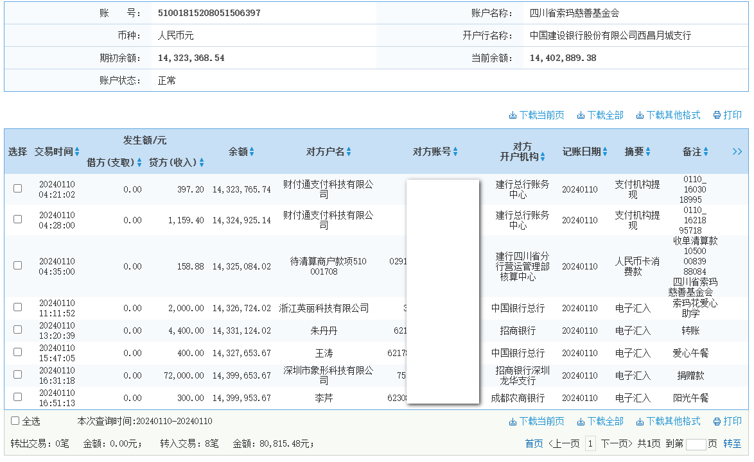Click balance 14,326,724.02 cell
The height and width of the screenshot is (462, 754).
click(241, 308)
